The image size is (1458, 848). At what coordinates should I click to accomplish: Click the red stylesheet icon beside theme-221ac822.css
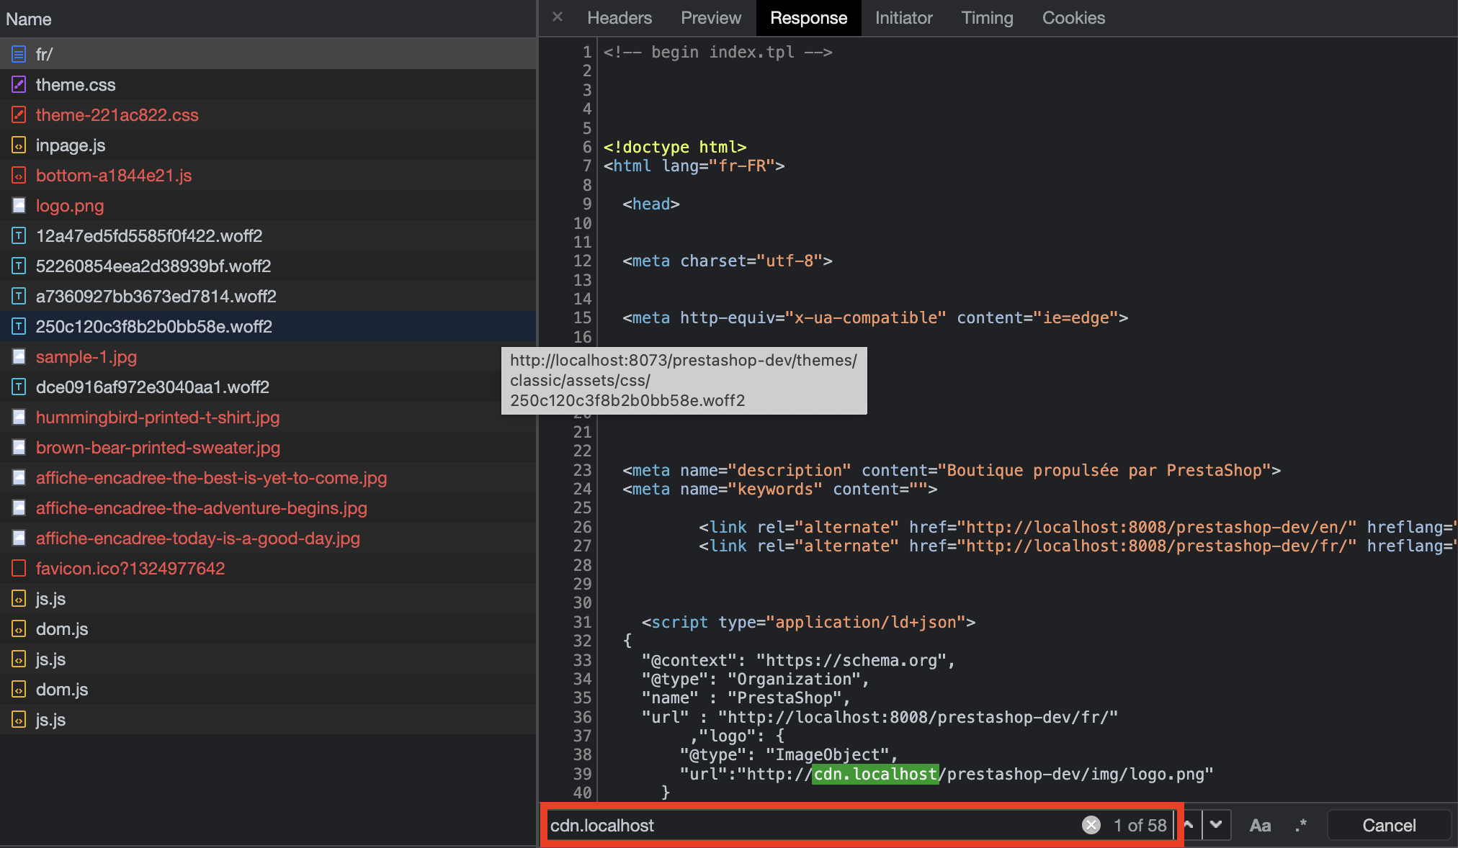pyautogui.click(x=18, y=114)
